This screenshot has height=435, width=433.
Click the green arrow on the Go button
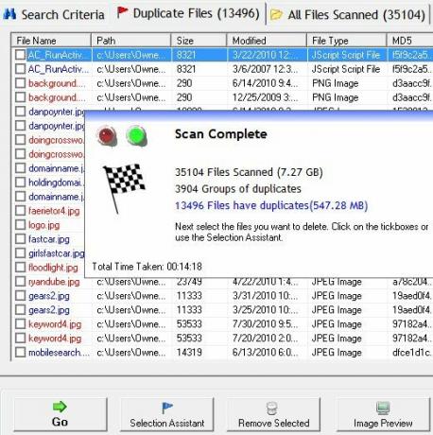[x=60, y=407]
